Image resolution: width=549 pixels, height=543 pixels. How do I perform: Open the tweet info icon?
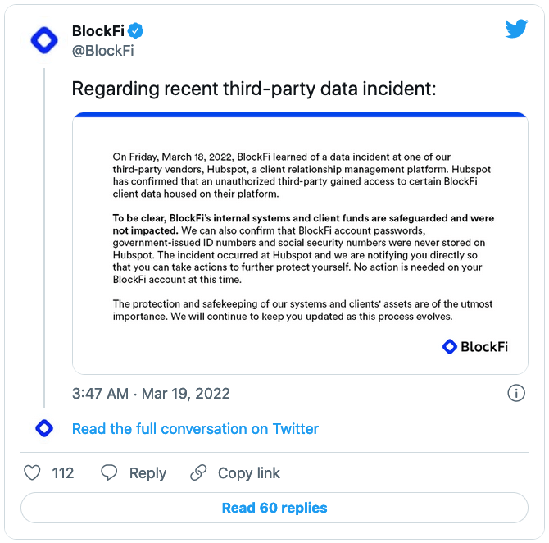[516, 393]
